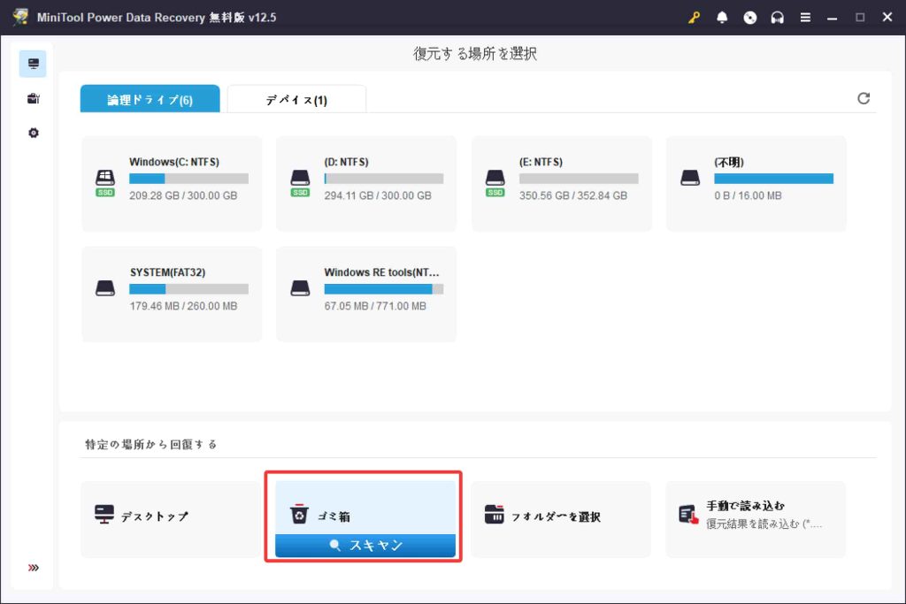Select the SYSTEM(FAT32) partition
Image resolution: width=906 pixels, height=604 pixels.
coord(172,294)
